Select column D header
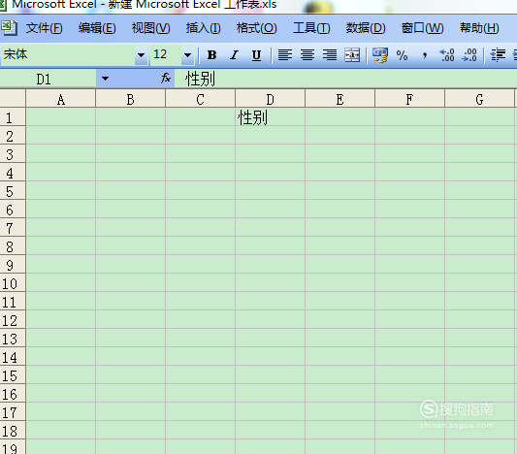The height and width of the screenshot is (454, 517). coord(270,99)
